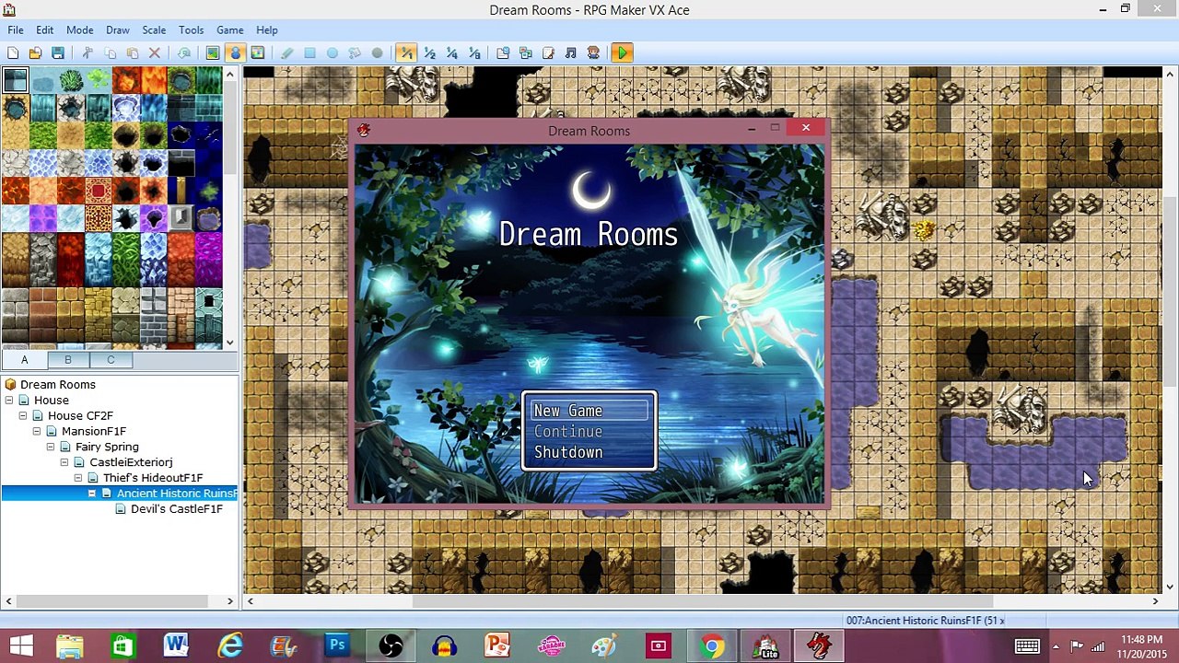Switch to Map editing mode
Image resolution: width=1179 pixels, height=663 pixels.
213,53
